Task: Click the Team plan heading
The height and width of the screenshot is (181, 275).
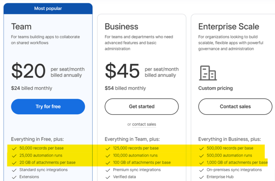Action: point(21,26)
